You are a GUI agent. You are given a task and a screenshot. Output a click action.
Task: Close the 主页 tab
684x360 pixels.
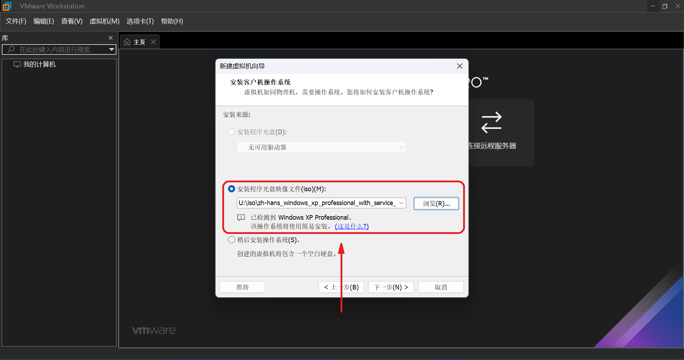[154, 42]
